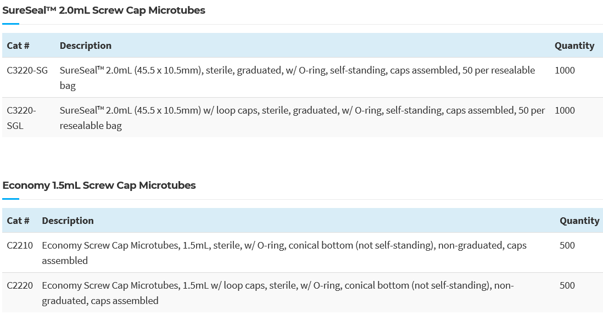The width and height of the screenshot is (603, 315).
Task: Click Quantity header in SureSeal table
Action: point(574,46)
